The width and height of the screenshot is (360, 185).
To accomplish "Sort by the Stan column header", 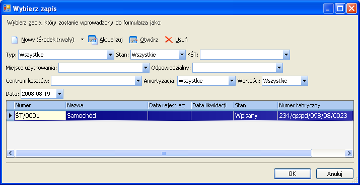I will (x=256, y=105).
